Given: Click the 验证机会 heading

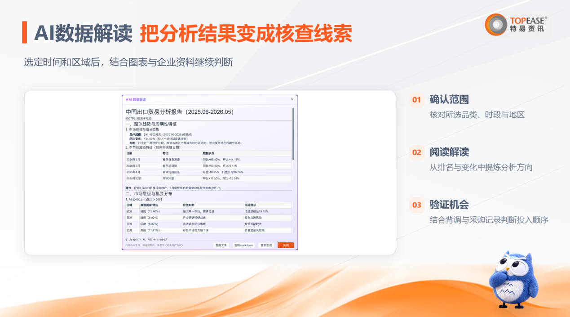Looking at the screenshot, I should (449, 205).
